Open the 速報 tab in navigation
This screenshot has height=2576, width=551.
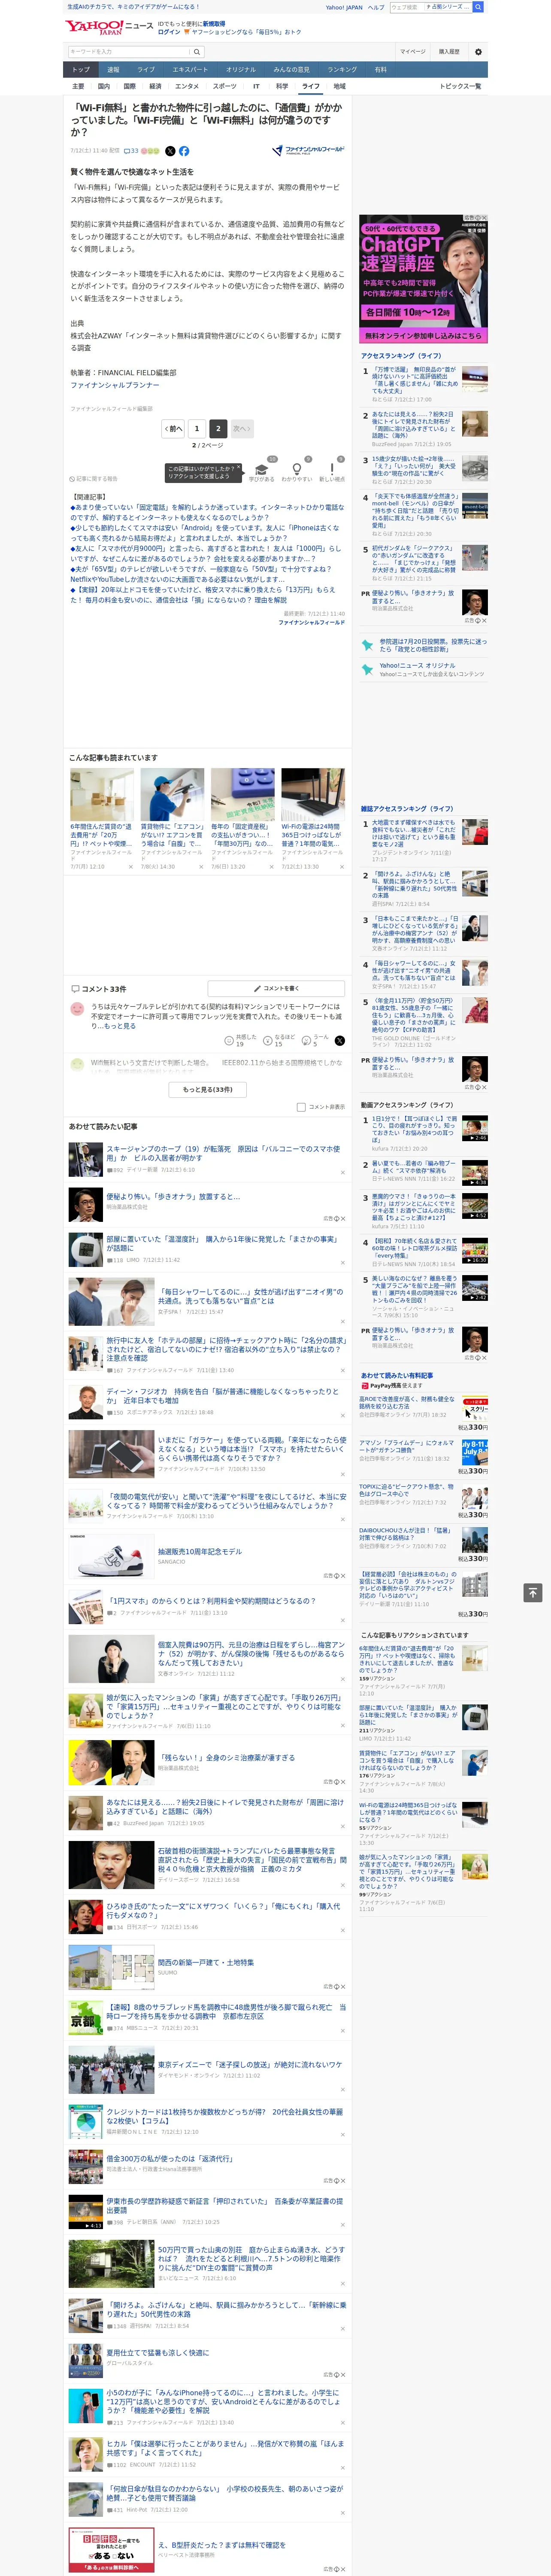[x=113, y=70]
